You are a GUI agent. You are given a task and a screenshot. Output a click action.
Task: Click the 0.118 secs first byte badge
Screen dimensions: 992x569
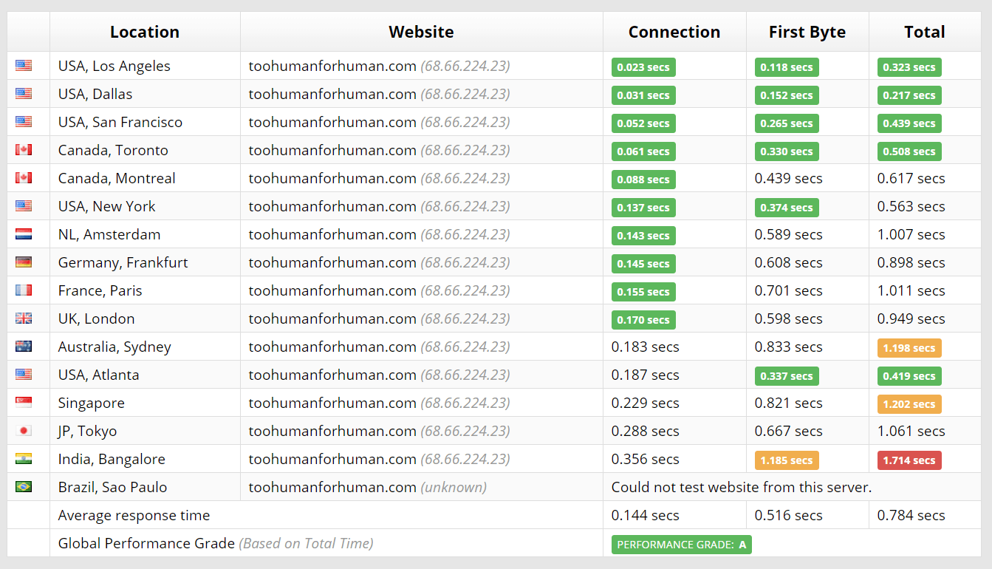(787, 67)
